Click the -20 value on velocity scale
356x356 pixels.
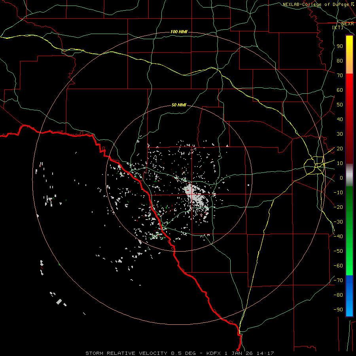click(x=338, y=207)
